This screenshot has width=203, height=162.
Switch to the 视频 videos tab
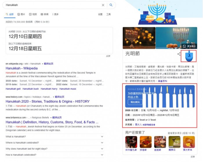(33, 14)
